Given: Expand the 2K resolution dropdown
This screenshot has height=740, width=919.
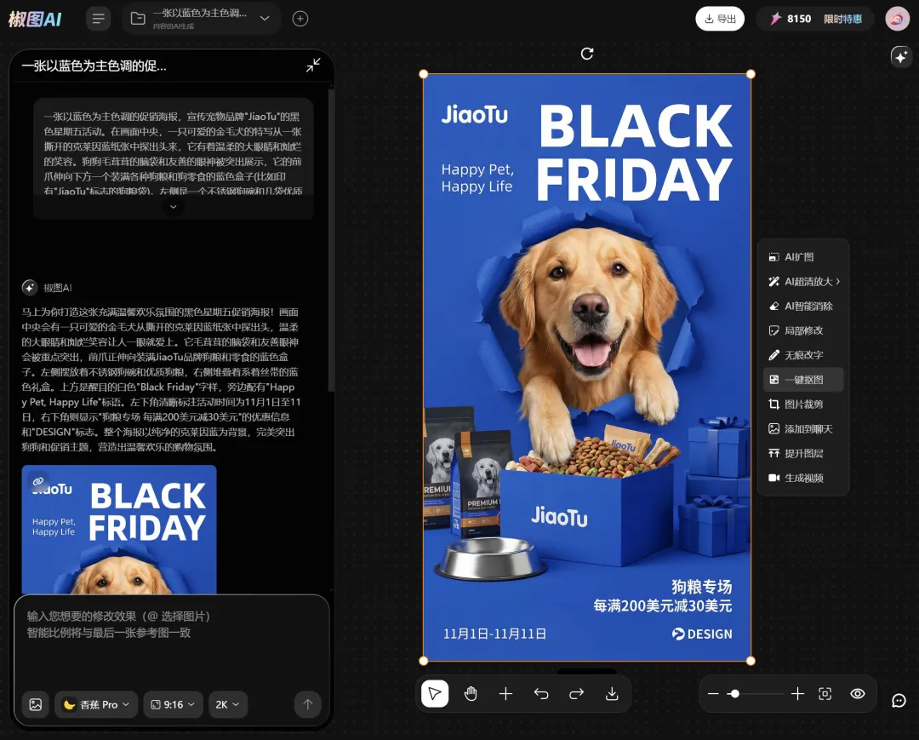Looking at the screenshot, I should click(x=227, y=704).
